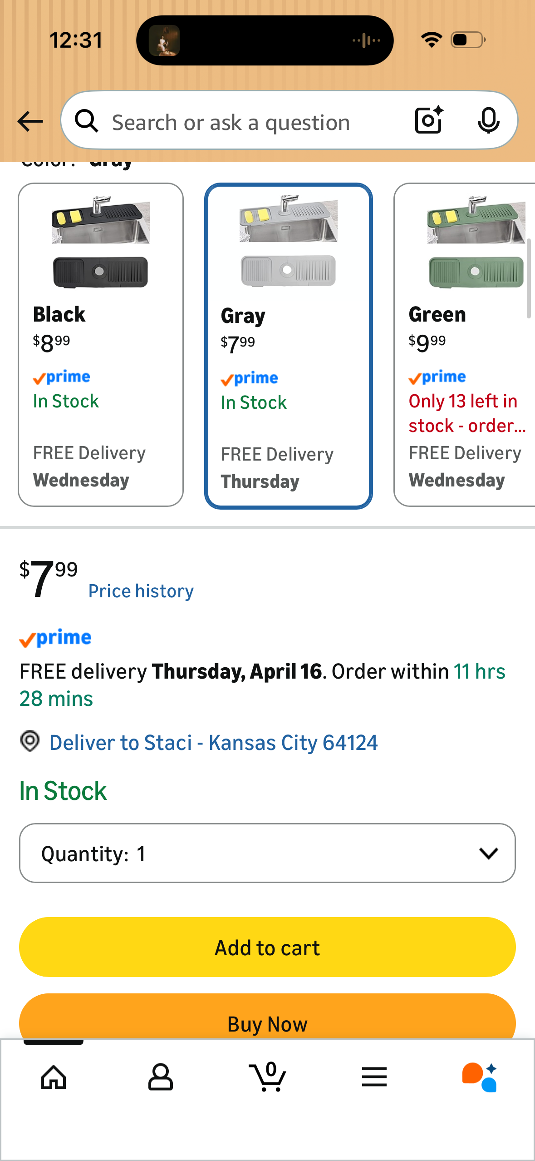Tap Add to cart button
This screenshot has width=535, height=1161.
click(267, 947)
